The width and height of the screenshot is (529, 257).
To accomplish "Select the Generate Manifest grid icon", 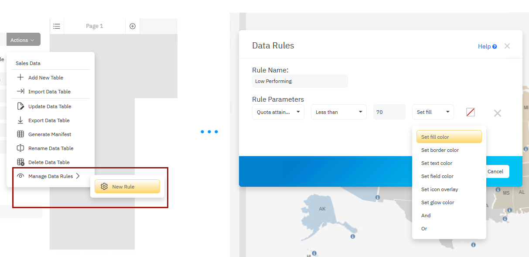I will (x=21, y=134).
